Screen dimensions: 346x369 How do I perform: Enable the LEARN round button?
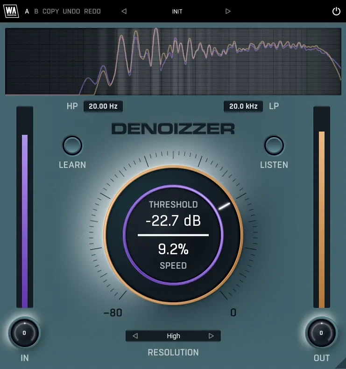[x=72, y=146]
